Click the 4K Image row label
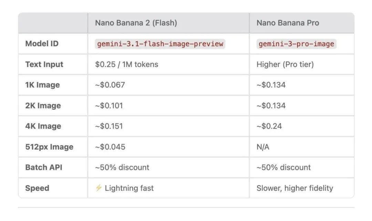 point(43,126)
